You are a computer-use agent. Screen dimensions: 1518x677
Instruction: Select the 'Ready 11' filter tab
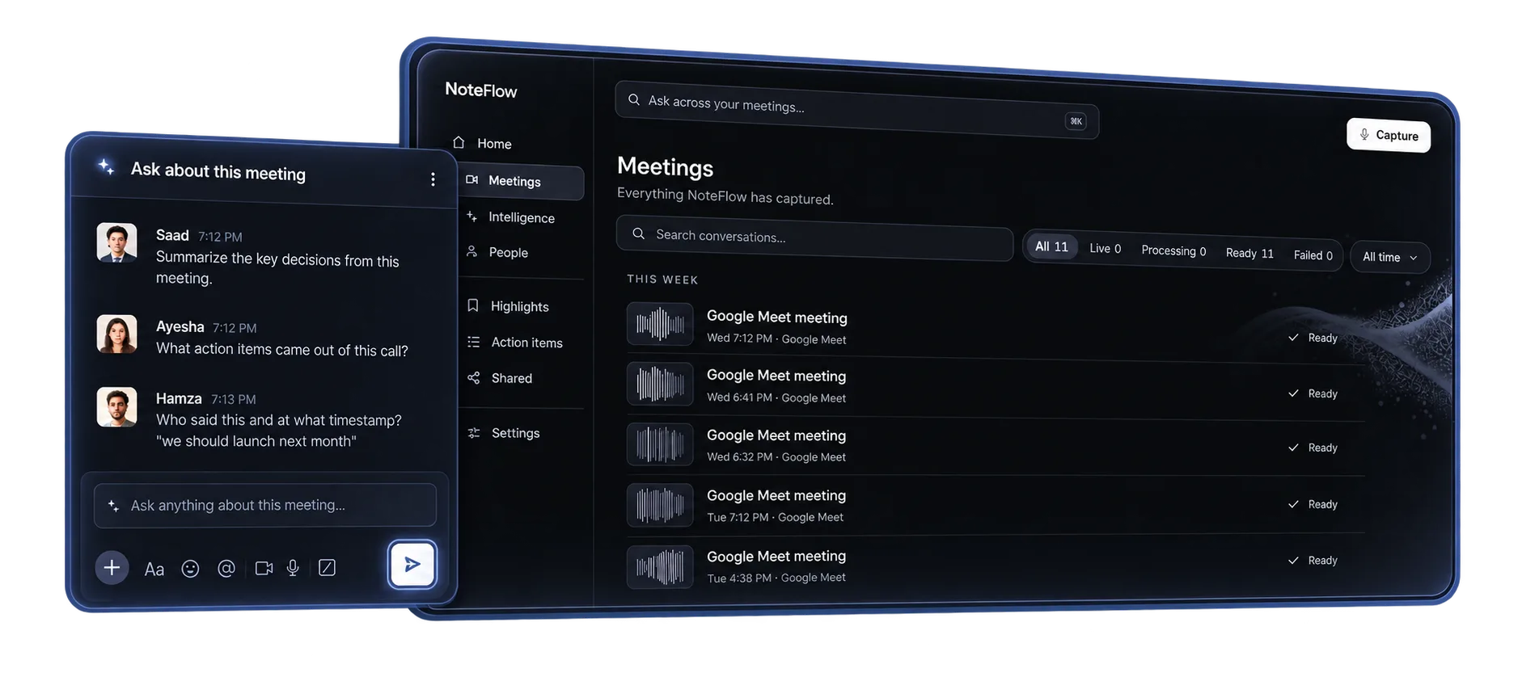pos(1249,254)
